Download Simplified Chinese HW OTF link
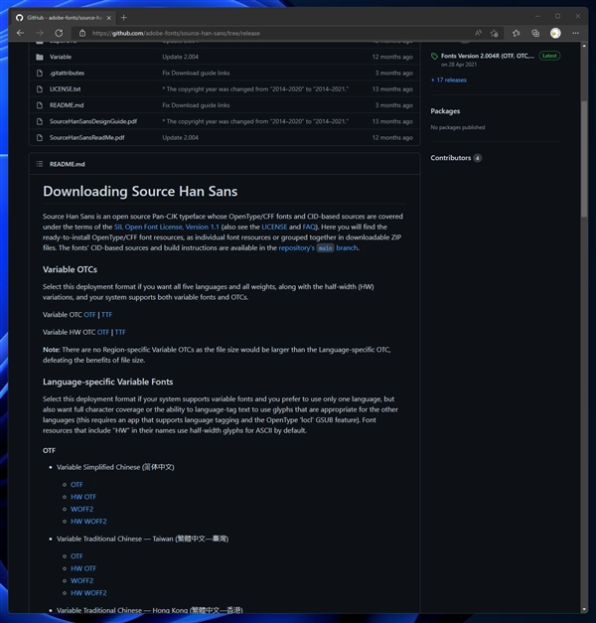 click(83, 497)
